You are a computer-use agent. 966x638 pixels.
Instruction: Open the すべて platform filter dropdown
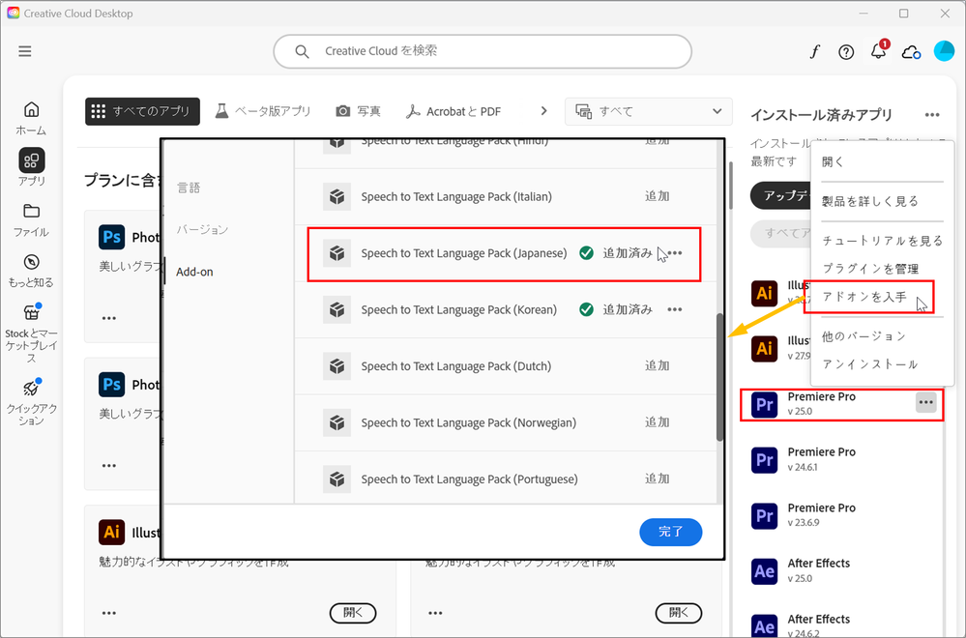click(x=649, y=111)
